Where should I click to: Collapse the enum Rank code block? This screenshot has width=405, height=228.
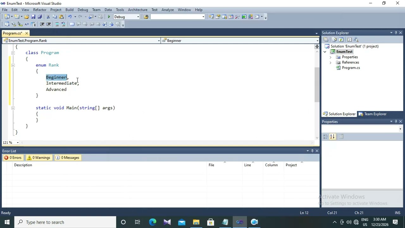point(13,65)
